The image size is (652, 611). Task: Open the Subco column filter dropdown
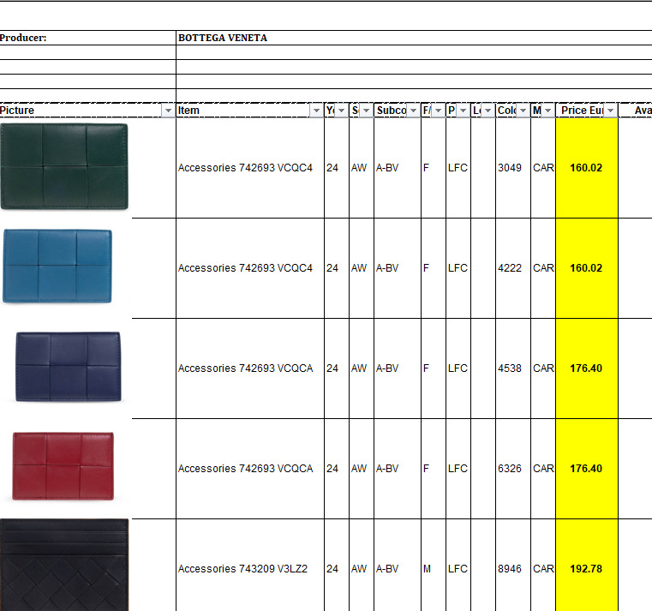click(413, 111)
